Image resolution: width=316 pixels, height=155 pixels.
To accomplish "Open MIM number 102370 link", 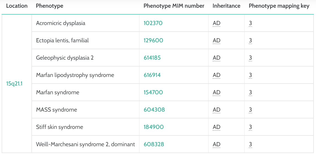I will click(153, 23).
